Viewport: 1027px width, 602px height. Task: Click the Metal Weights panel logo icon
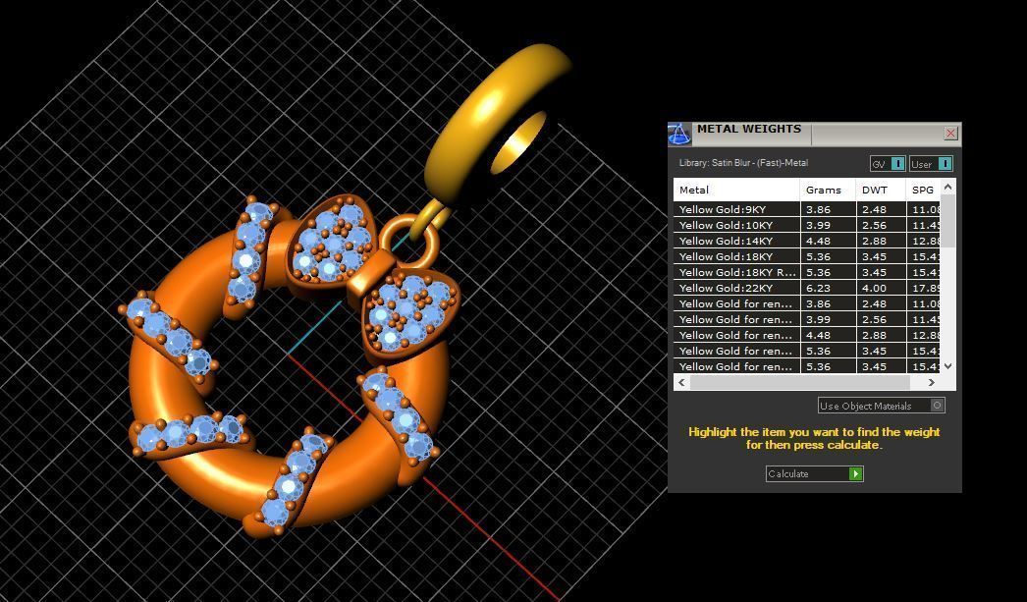[679, 135]
